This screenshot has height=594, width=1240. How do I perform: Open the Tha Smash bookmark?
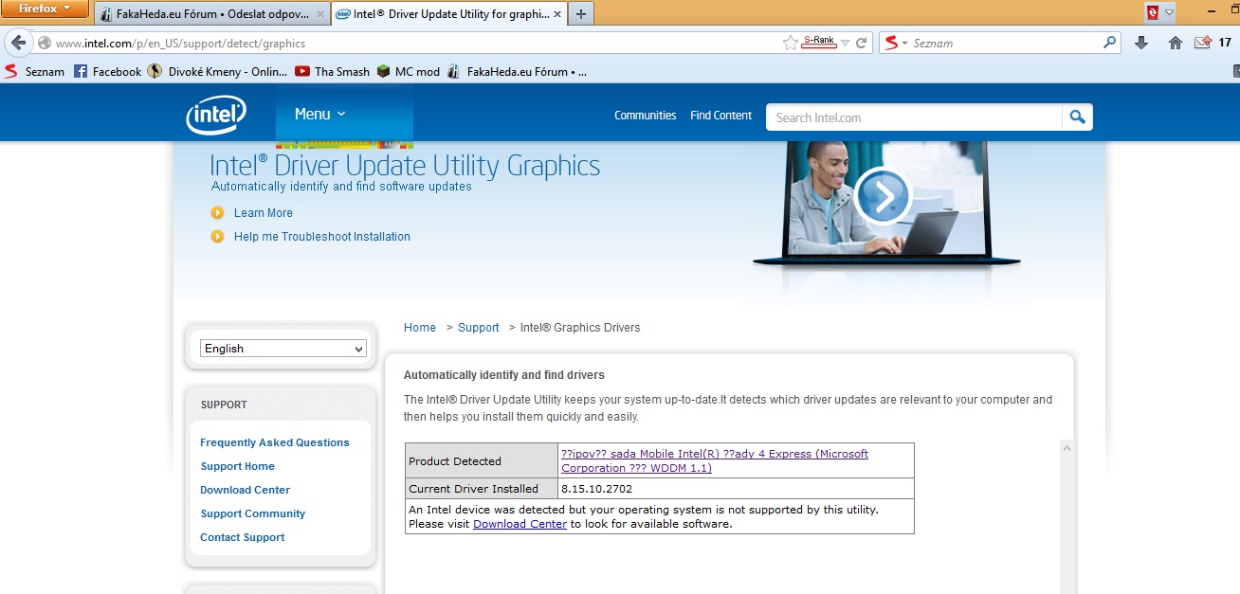point(332,71)
